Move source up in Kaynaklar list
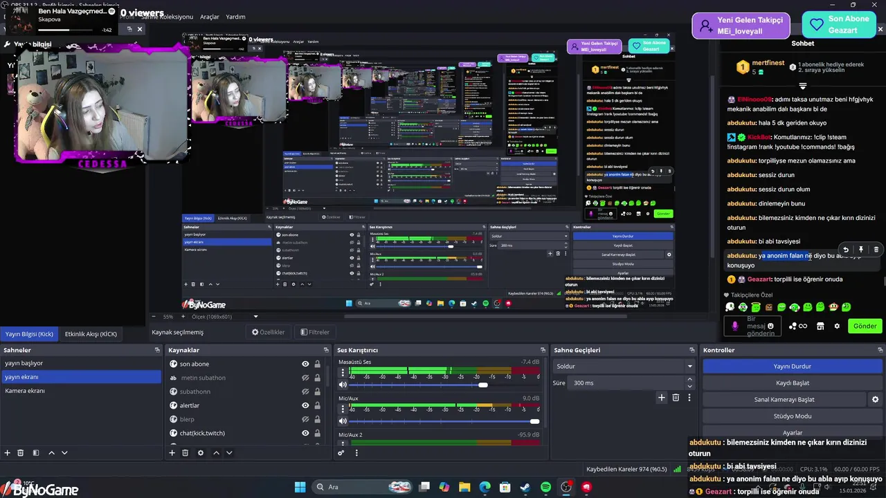 pos(216,452)
